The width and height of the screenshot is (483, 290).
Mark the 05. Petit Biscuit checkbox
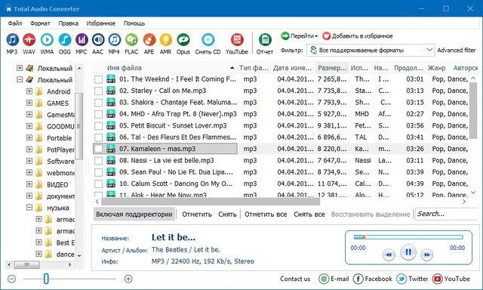click(x=98, y=126)
